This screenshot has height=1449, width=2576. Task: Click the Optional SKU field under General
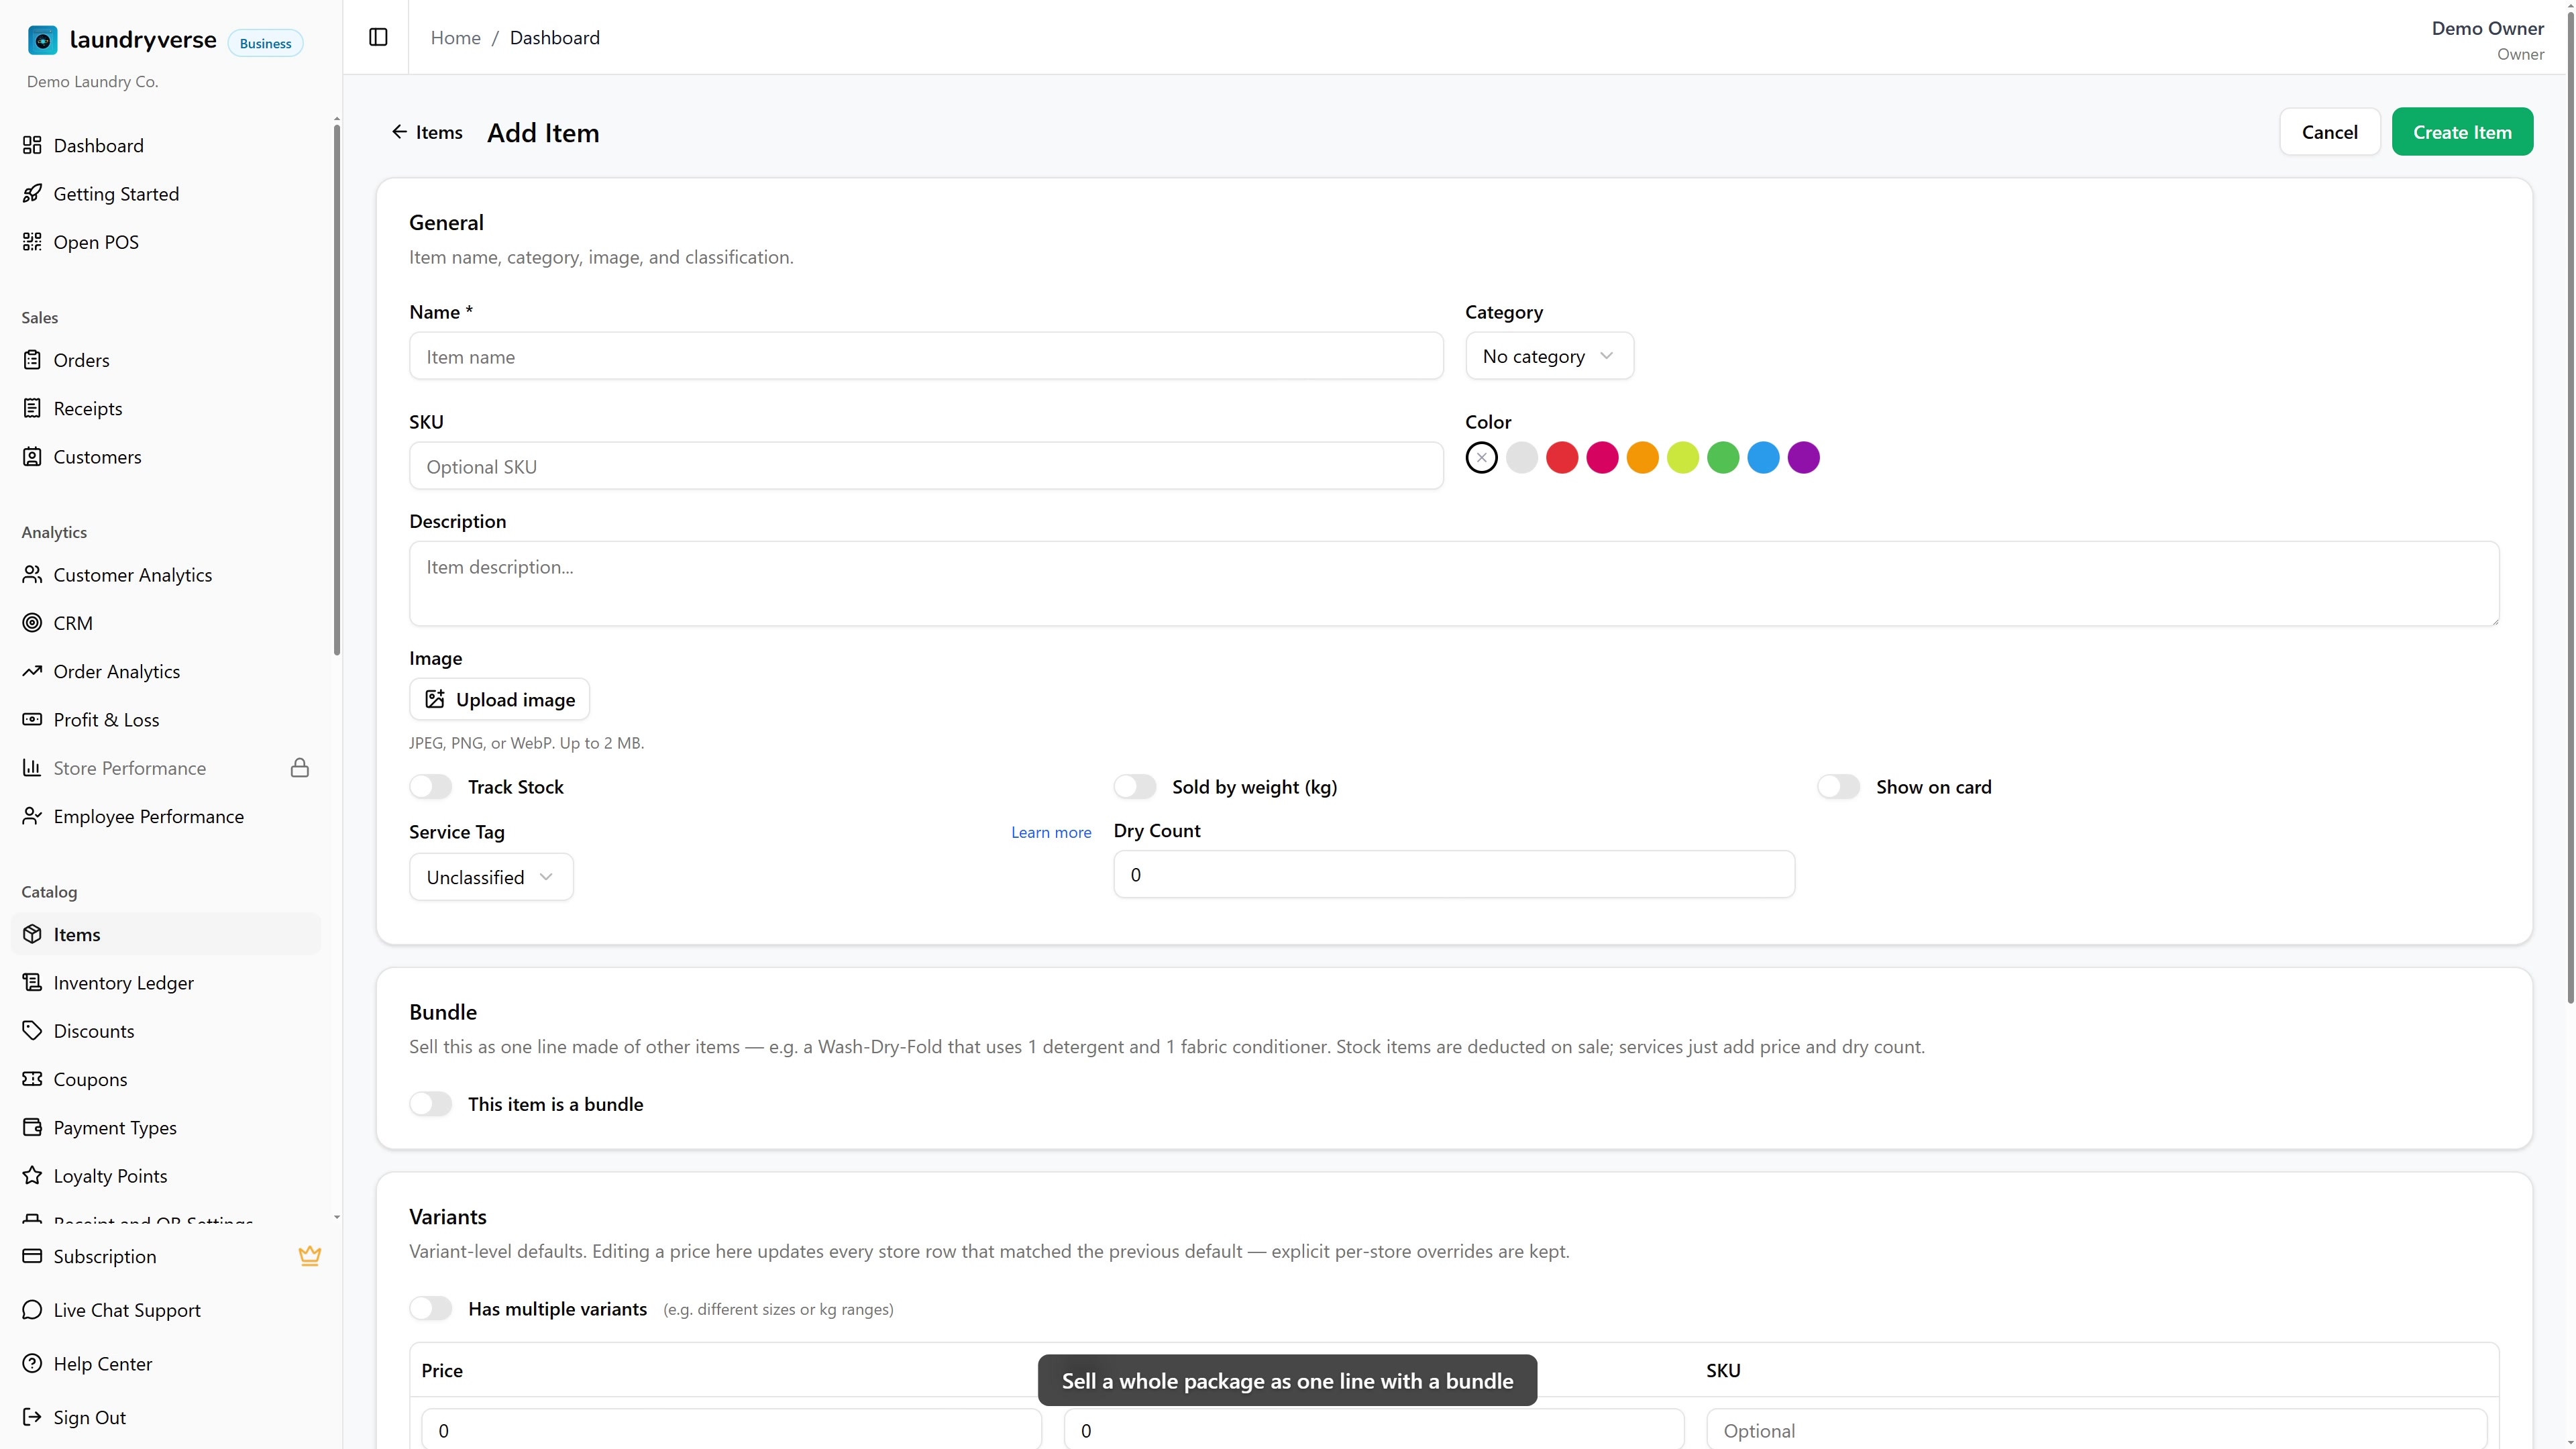[x=926, y=466]
